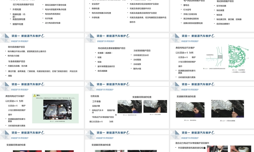Click the bullet 机舱及底盘高压线束防护及固定
Screen dimensions: 254x152
[143, 13]
